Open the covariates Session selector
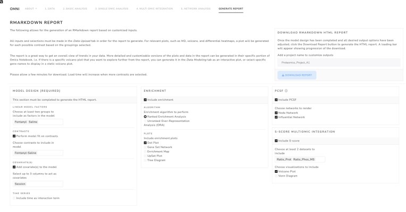This screenshot has height=212, width=406. pos(38,184)
